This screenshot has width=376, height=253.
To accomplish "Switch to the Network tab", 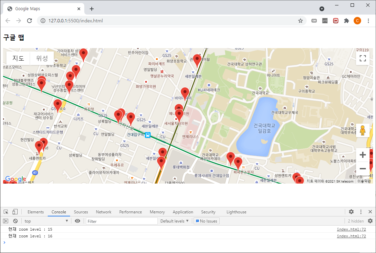I will tap(104, 212).
